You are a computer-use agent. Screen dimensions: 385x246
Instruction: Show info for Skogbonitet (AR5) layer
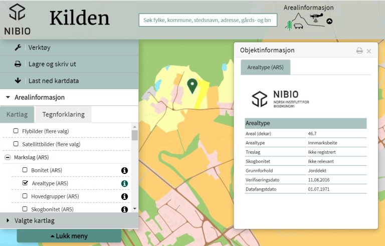click(x=124, y=209)
